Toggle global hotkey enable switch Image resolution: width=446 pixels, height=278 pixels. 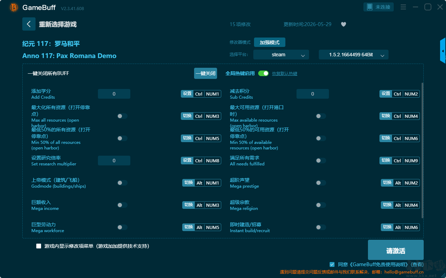(x=263, y=73)
